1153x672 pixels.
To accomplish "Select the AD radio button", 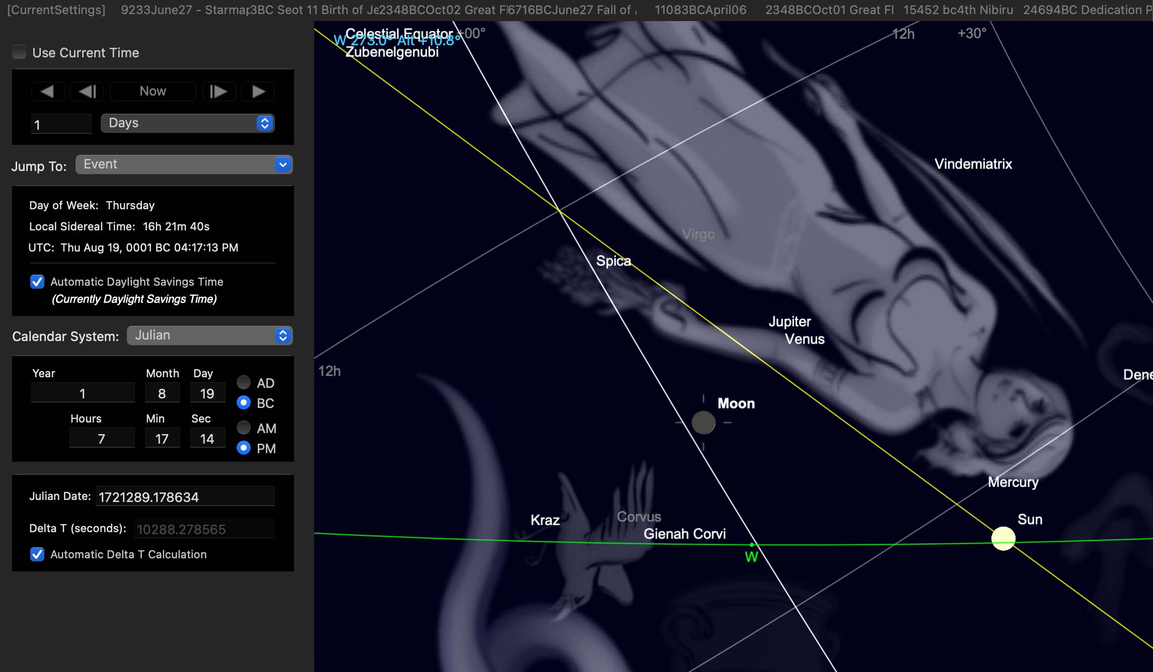I will coord(244,383).
